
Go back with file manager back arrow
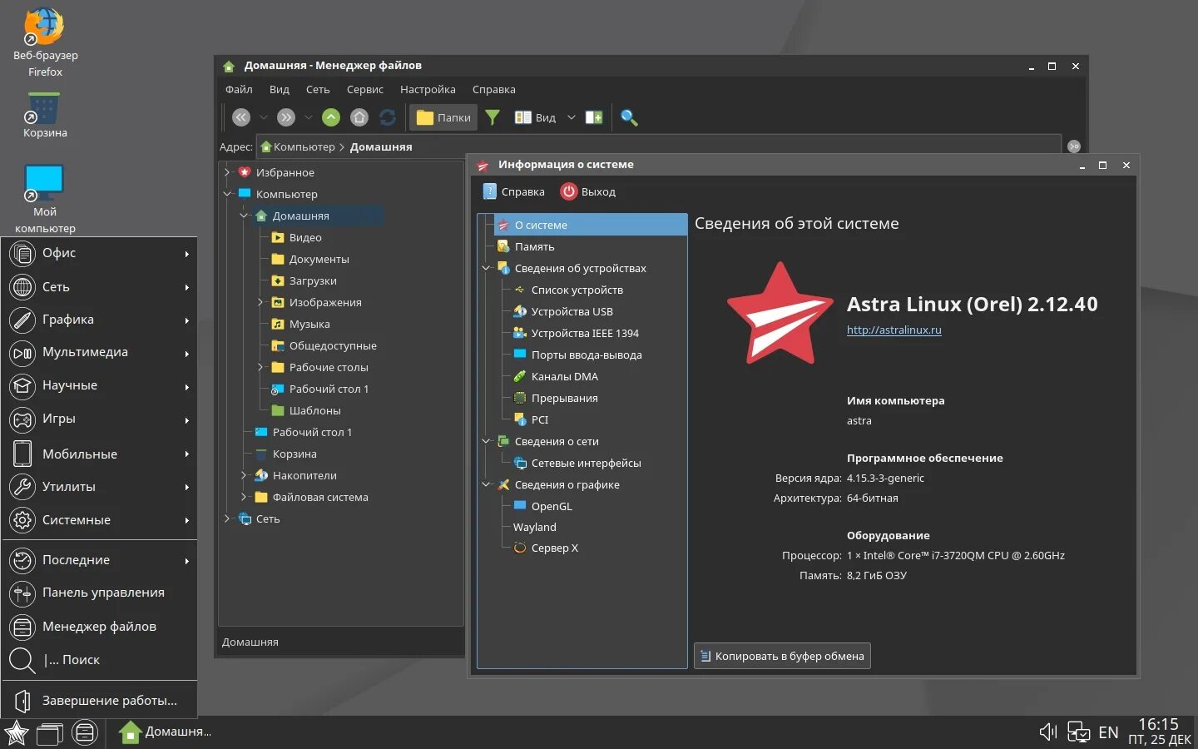coord(241,117)
